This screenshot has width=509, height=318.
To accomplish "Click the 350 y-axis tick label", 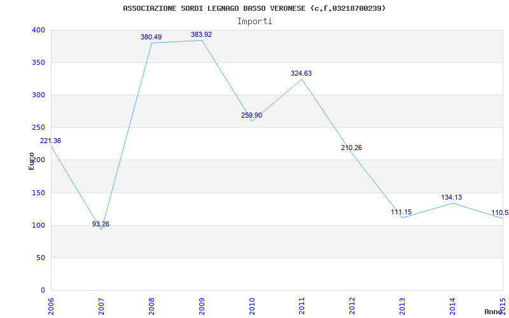I will (x=38, y=62).
